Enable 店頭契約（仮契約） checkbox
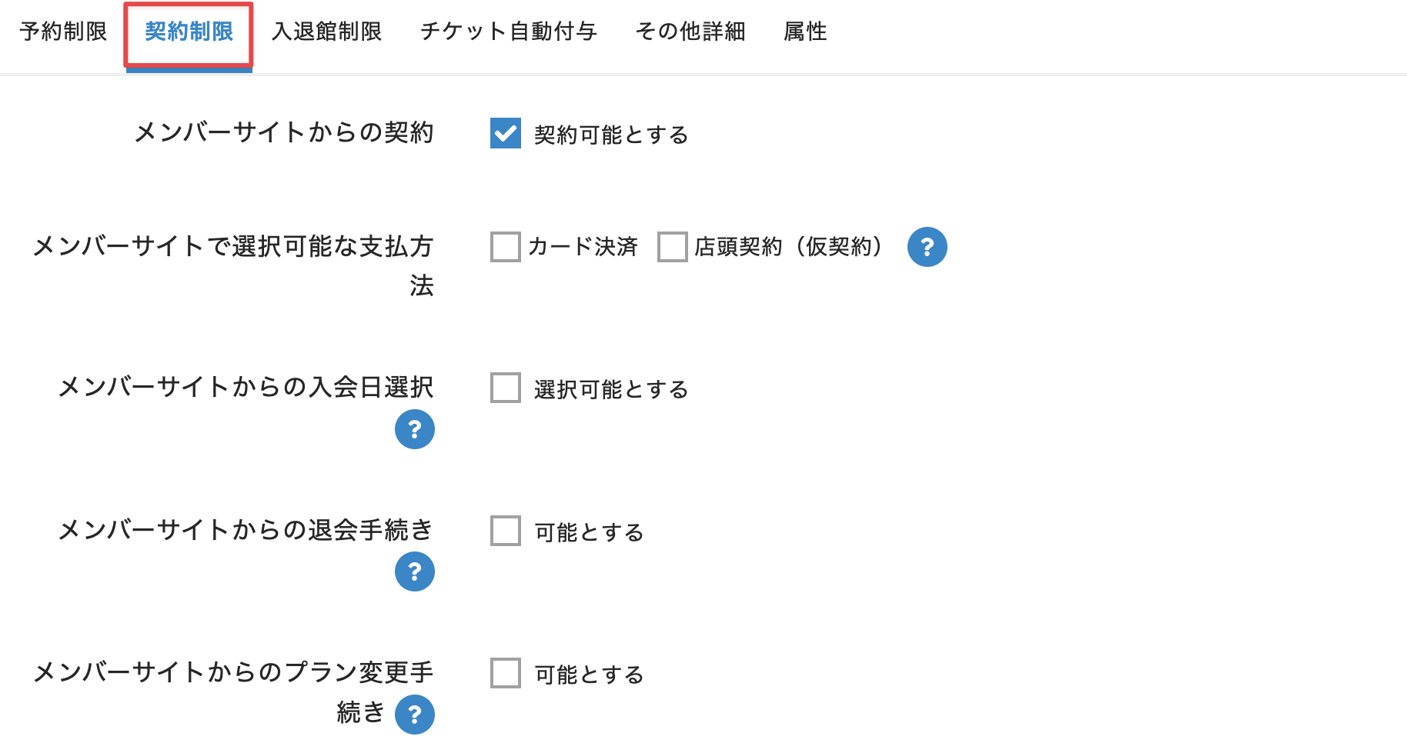This screenshot has width=1407, height=743. (672, 247)
